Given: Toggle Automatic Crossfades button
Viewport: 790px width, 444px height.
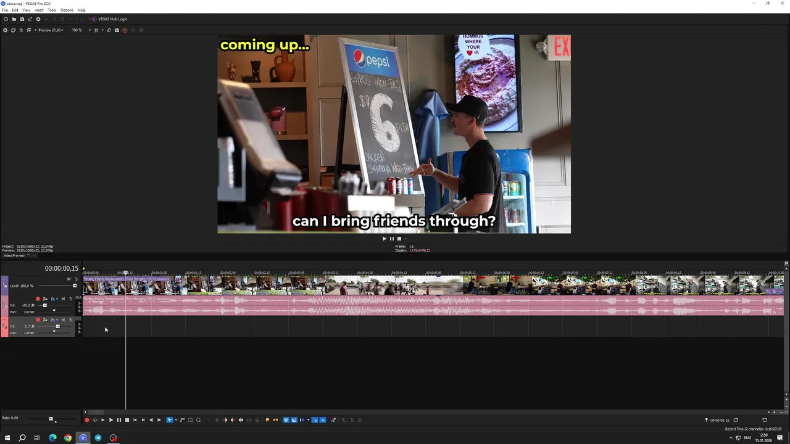Looking at the screenshot, I should tap(294, 420).
